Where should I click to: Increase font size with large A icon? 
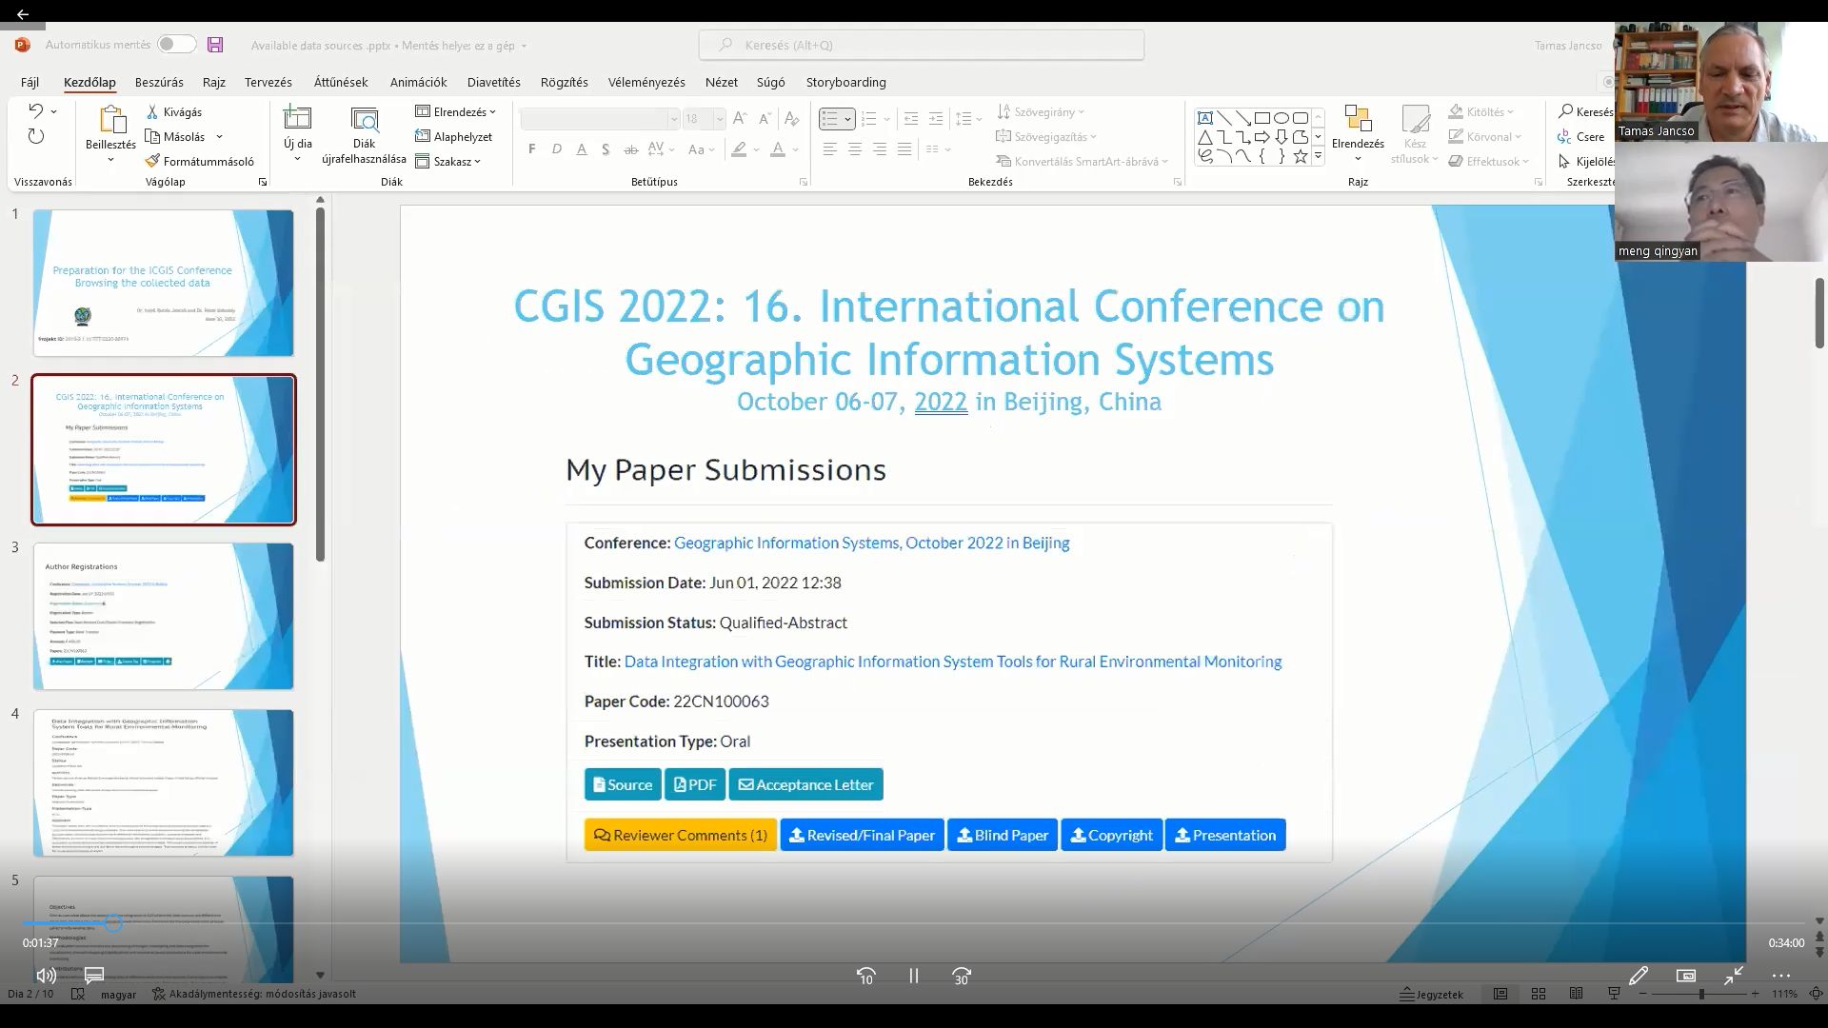click(739, 119)
